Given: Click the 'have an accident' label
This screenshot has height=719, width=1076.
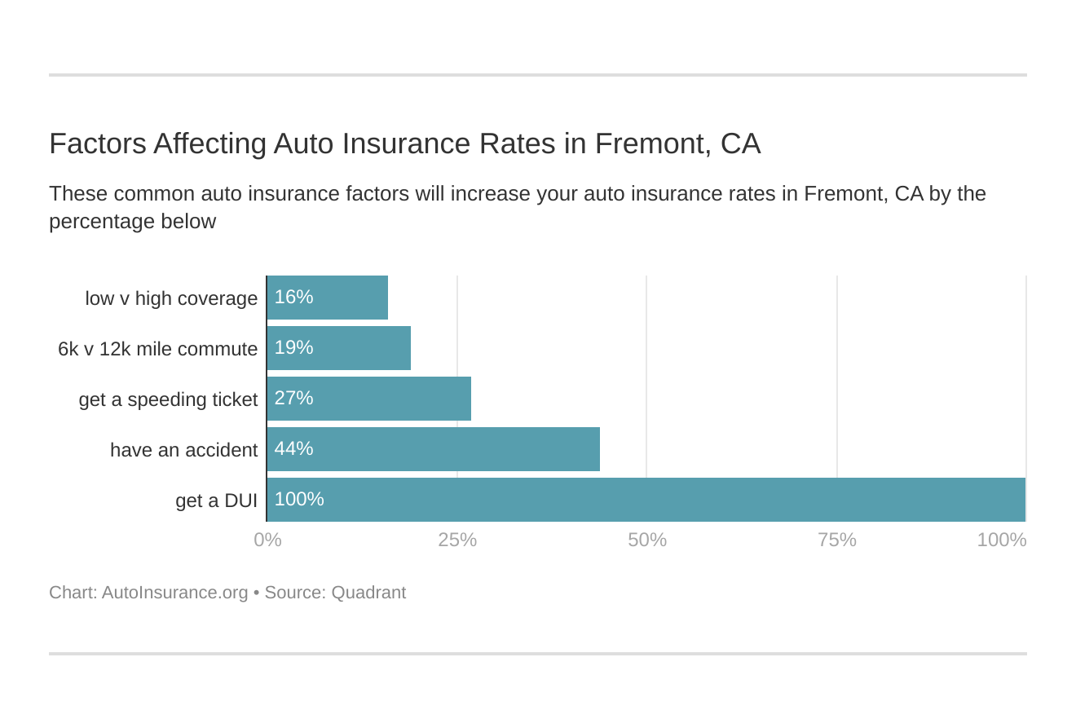Looking at the screenshot, I should click(x=183, y=450).
